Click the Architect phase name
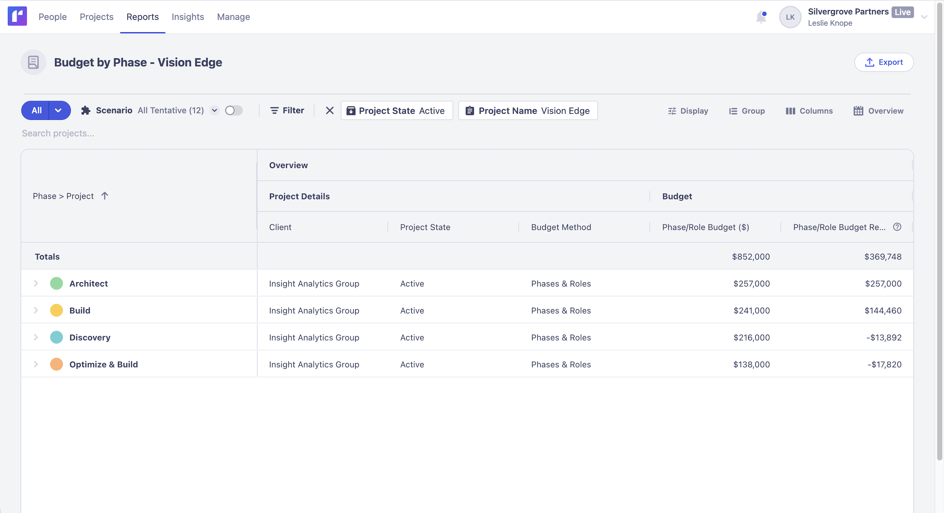The height and width of the screenshot is (513, 944). (x=89, y=284)
